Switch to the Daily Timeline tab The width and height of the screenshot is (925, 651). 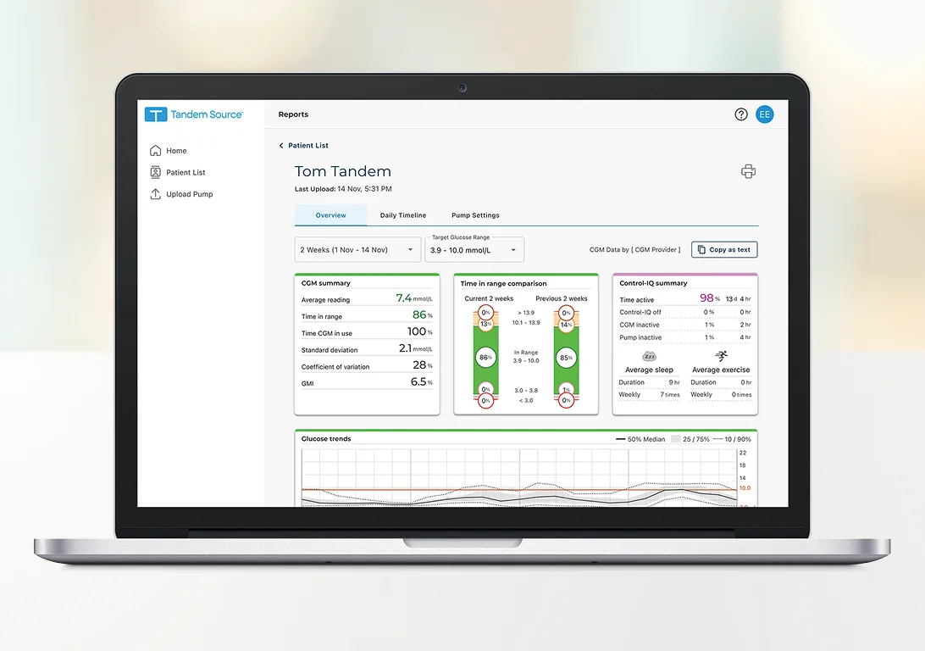tap(402, 215)
